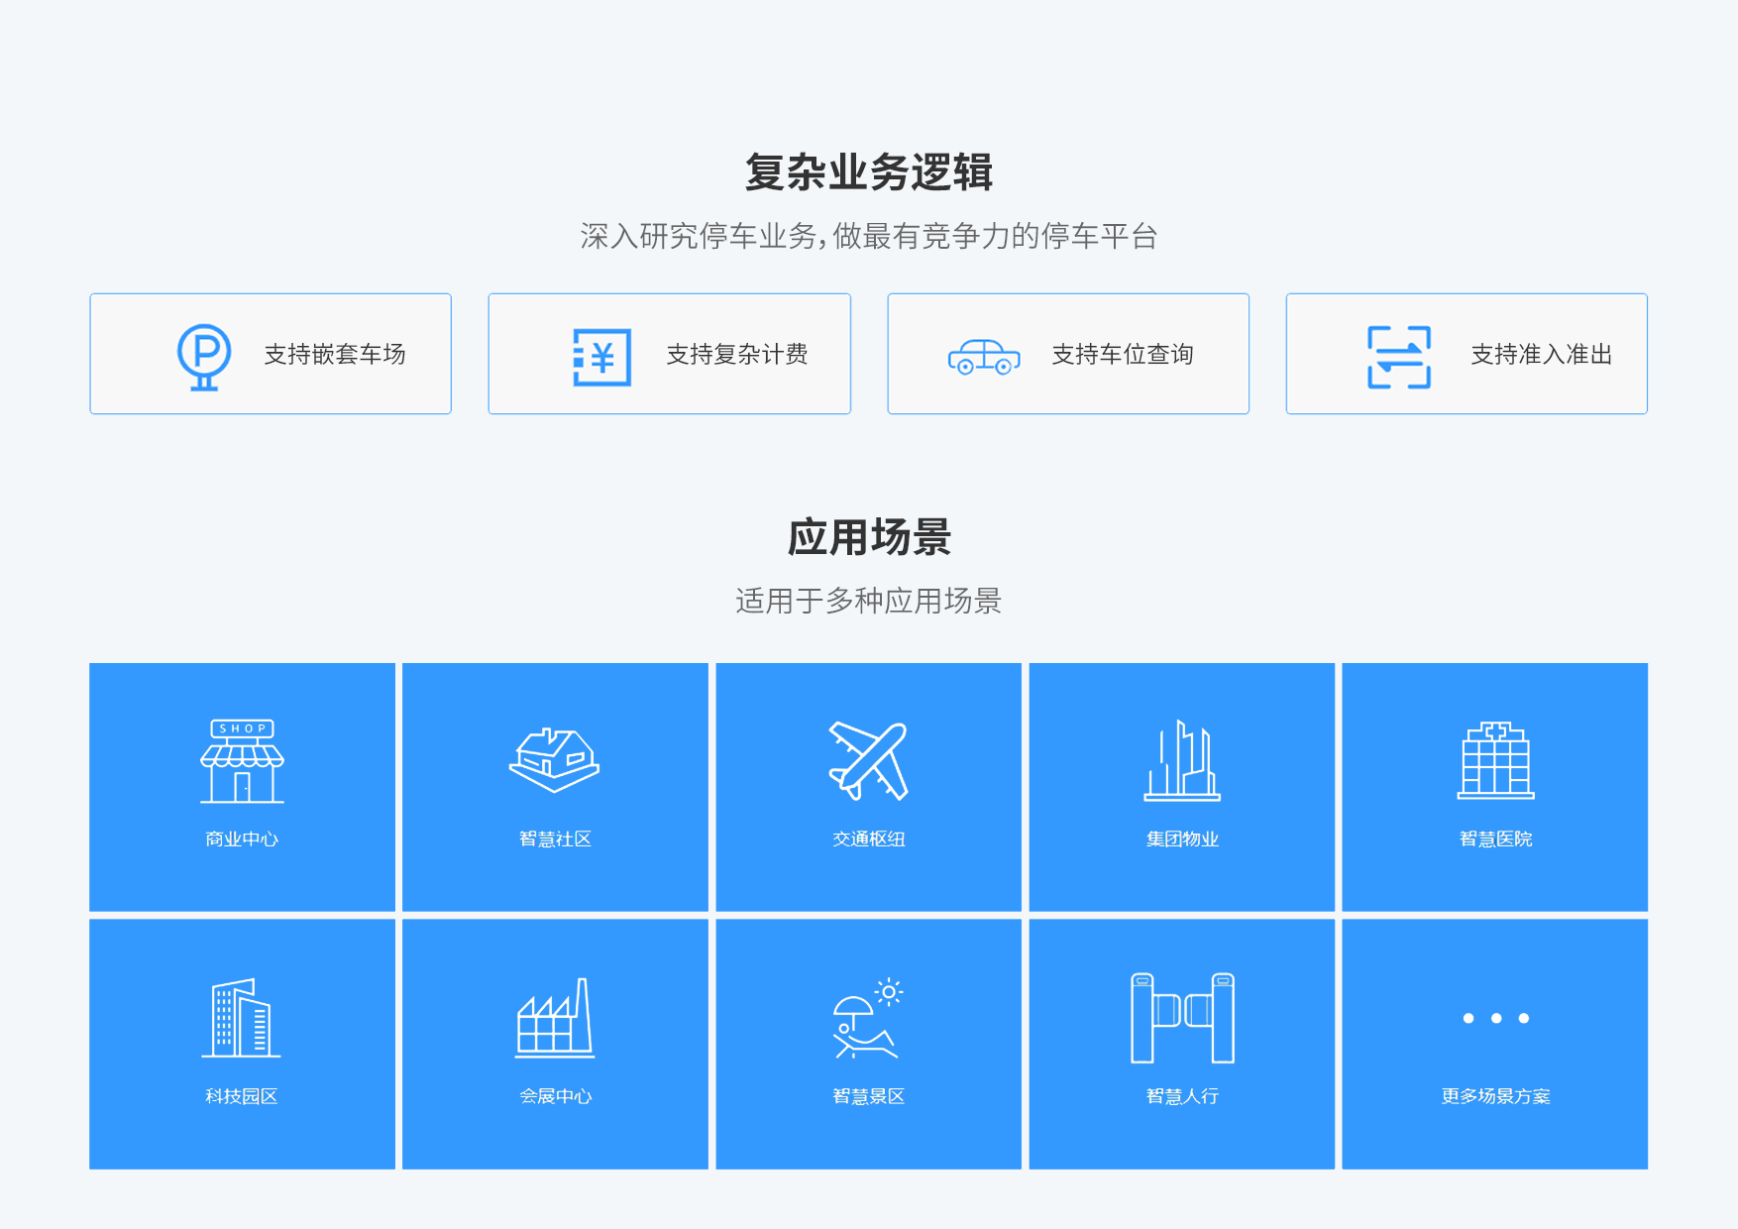Click the car icon for parking query

coord(983,357)
